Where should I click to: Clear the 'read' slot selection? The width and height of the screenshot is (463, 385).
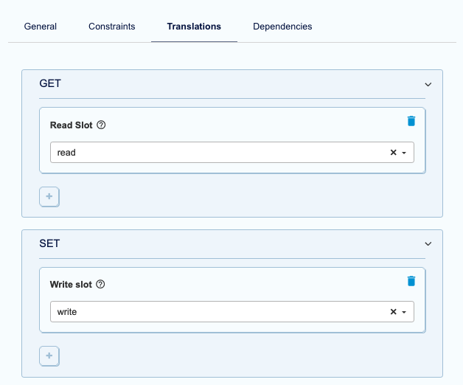(393, 153)
